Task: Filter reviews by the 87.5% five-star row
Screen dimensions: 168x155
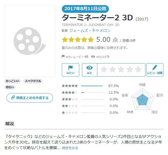Action: (90, 86)
